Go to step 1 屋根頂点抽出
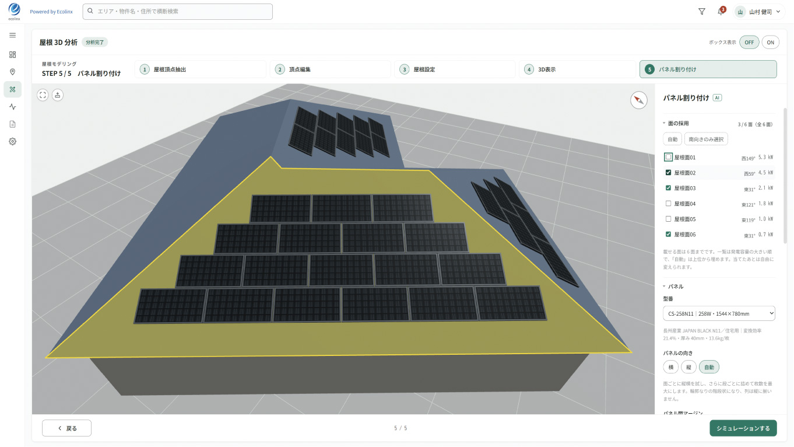The image size is (794, 447). 201,69
